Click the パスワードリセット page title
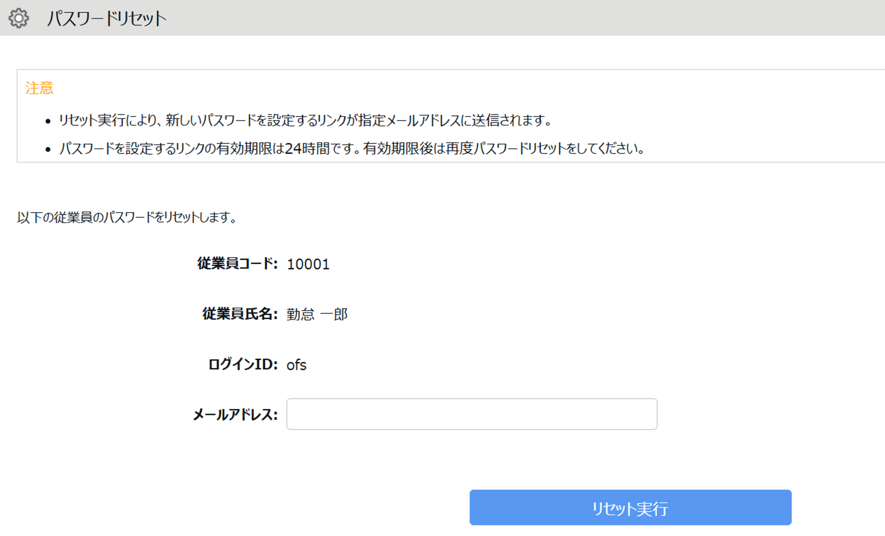 tap(107, 18)
